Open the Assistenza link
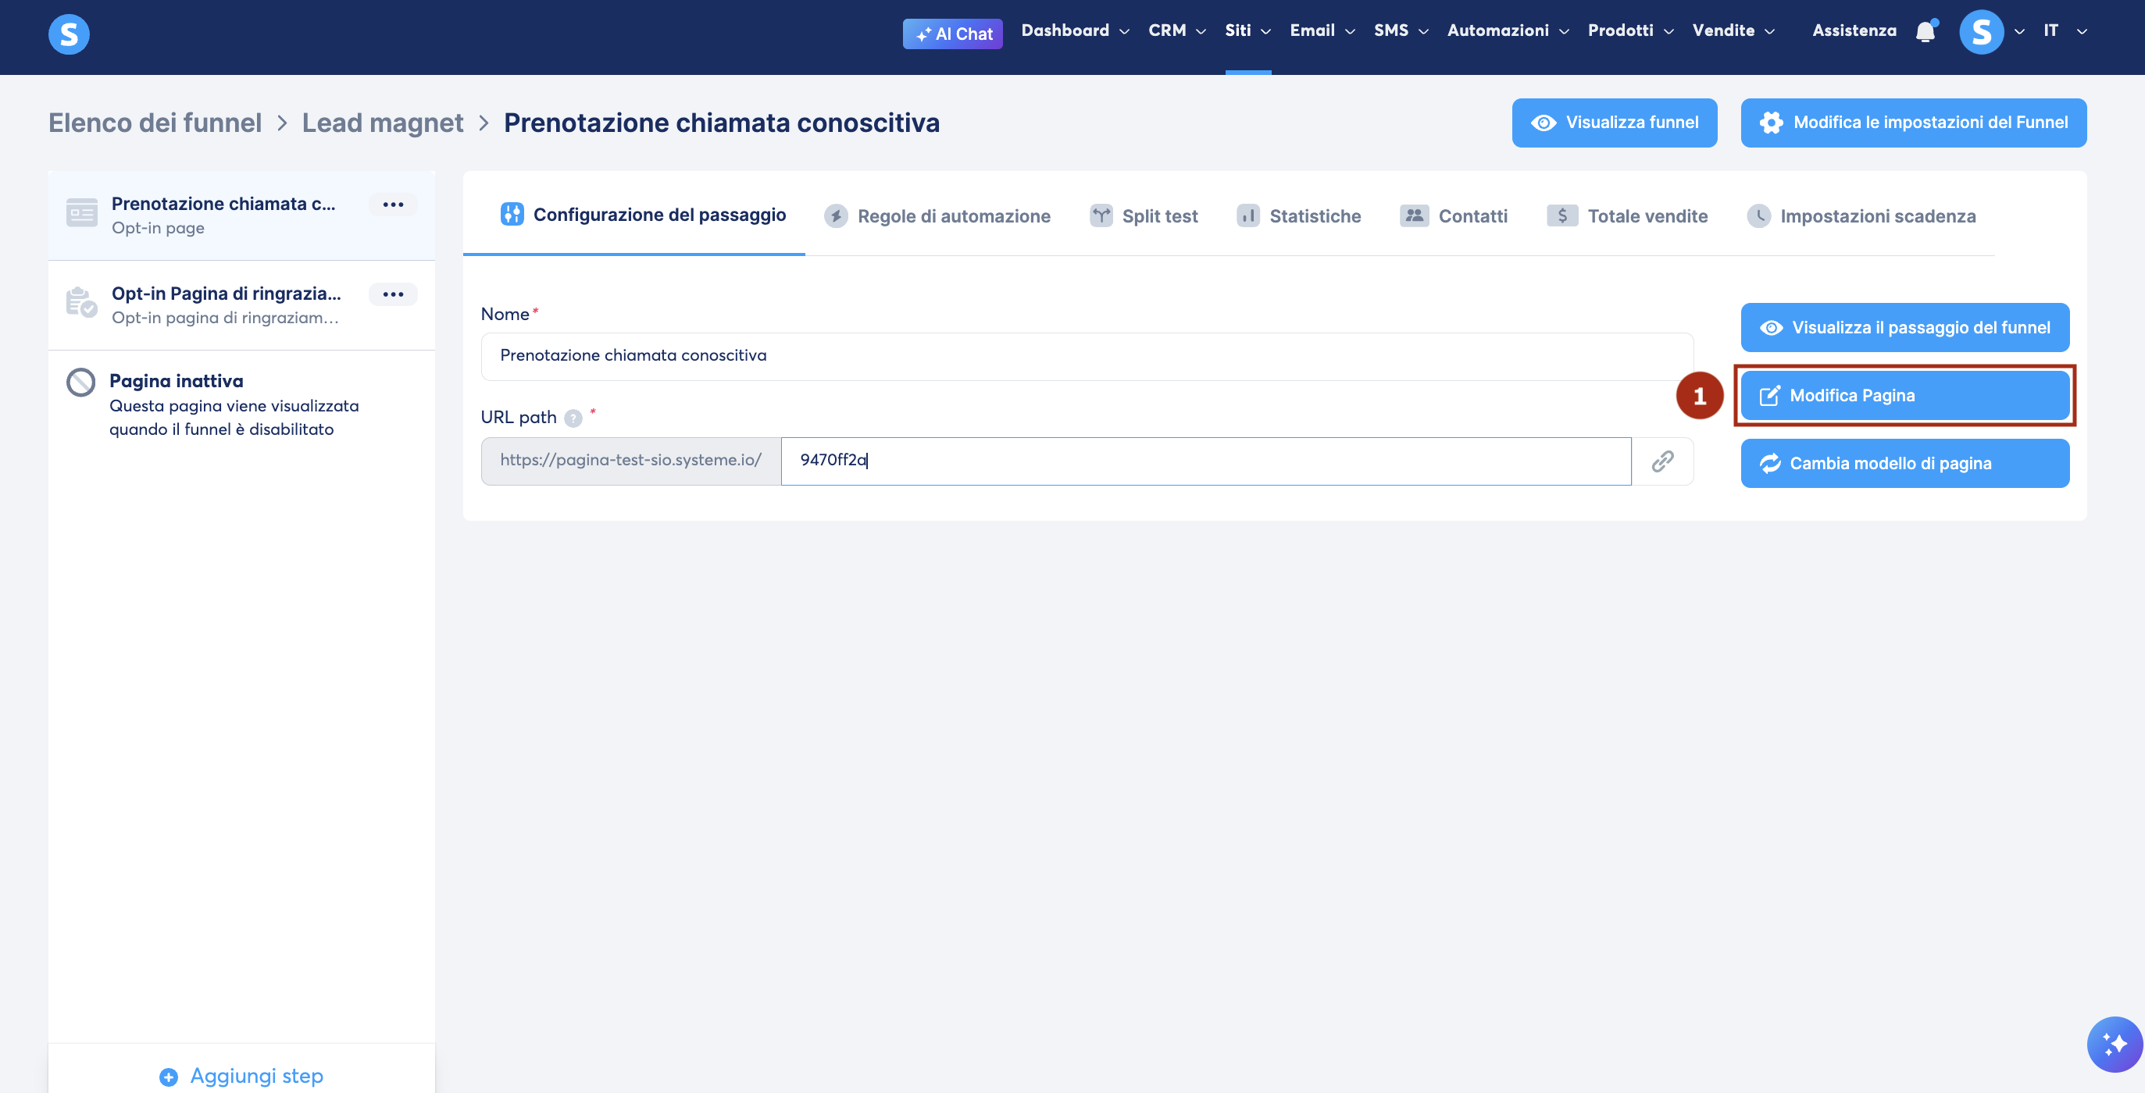Screen dimensions: 2145x1093 (1854, 30)
